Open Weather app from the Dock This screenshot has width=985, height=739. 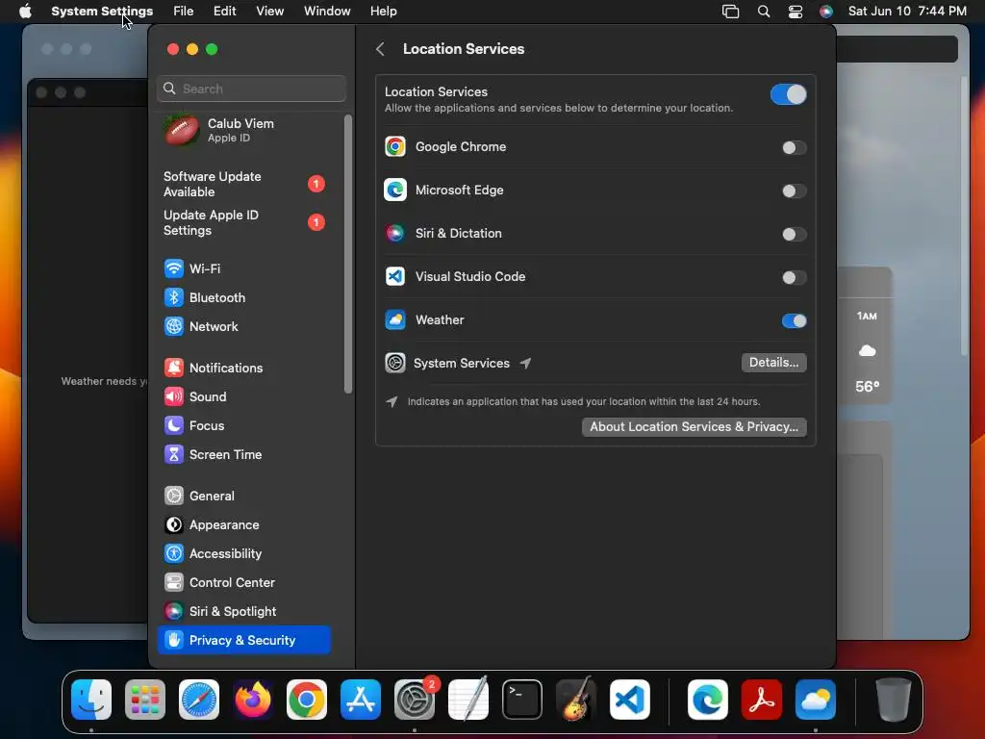click(x=816, y=700)
